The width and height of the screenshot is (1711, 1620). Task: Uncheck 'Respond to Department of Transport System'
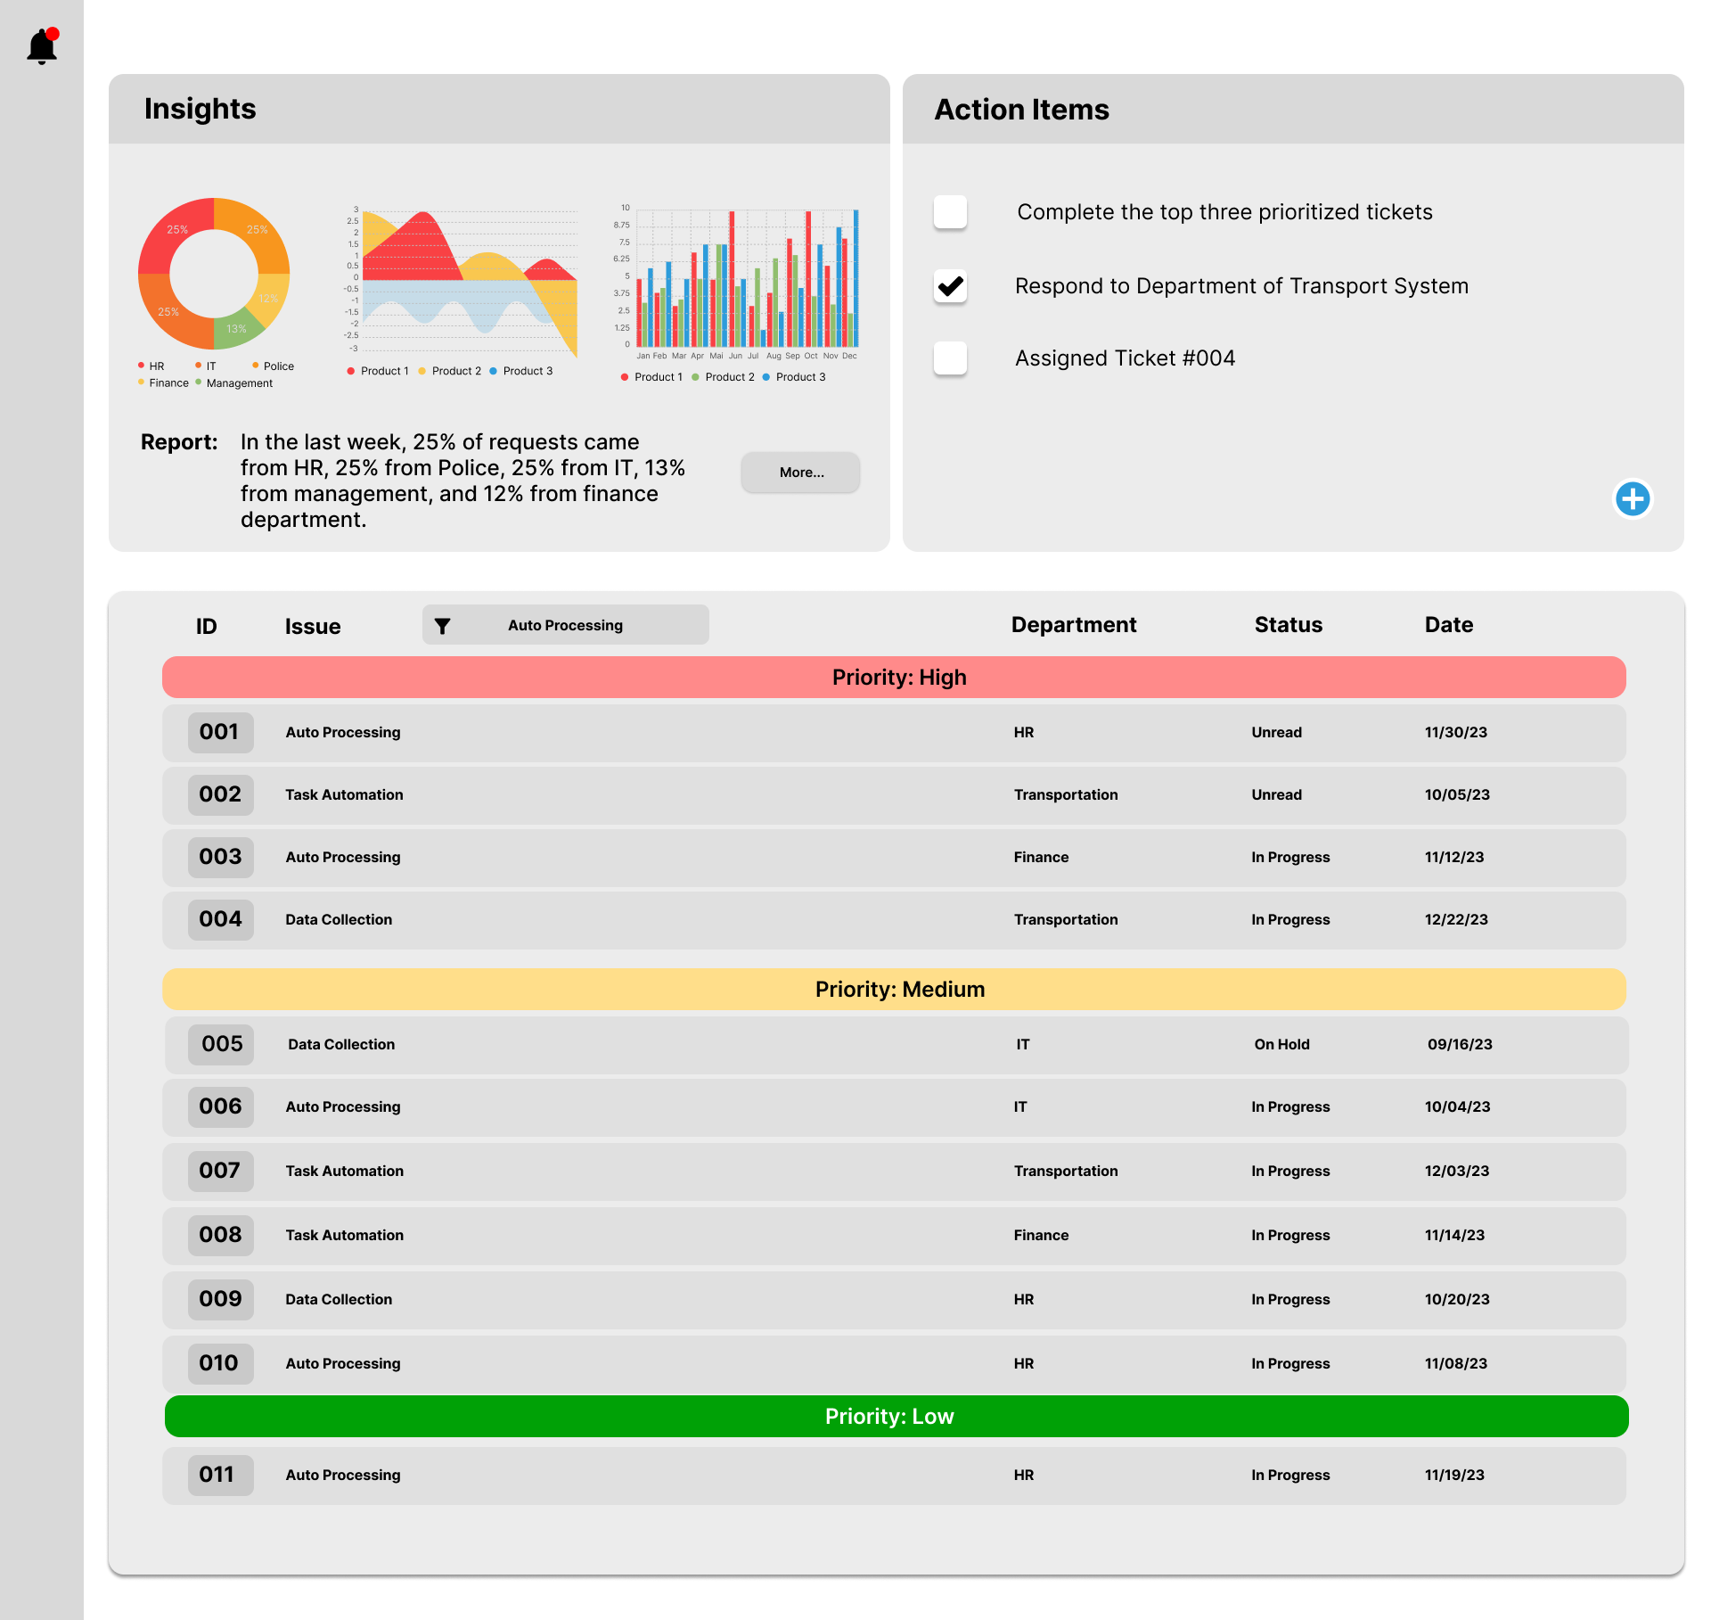(950, 286)
